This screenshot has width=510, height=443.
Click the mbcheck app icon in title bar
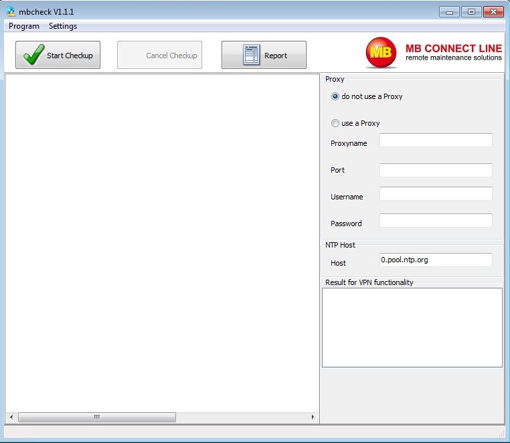click(x=11, y=11)
